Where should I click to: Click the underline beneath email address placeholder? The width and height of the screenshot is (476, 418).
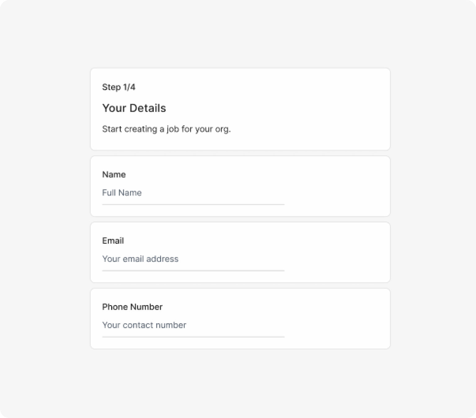click(193, 271)
